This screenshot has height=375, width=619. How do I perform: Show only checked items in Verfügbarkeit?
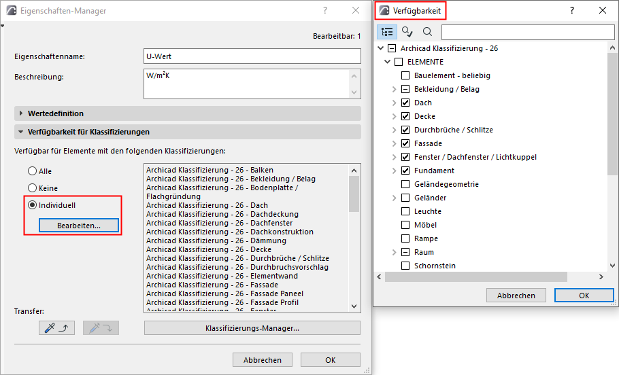(x=407, y=32)
